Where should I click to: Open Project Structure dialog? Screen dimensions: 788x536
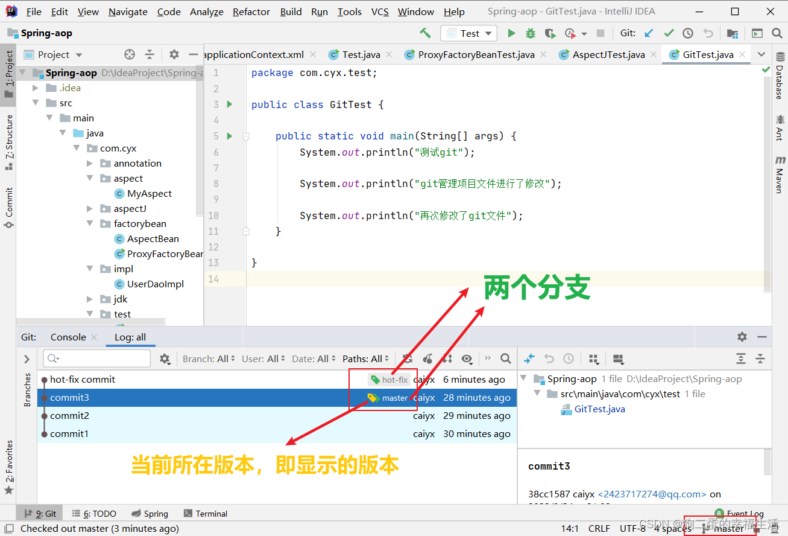click(x=732, y=33)
